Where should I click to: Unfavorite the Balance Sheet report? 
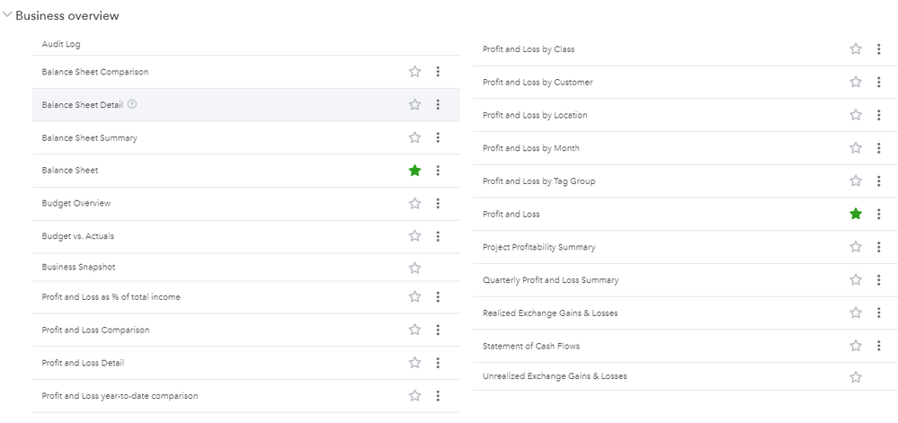pos(414,171)
